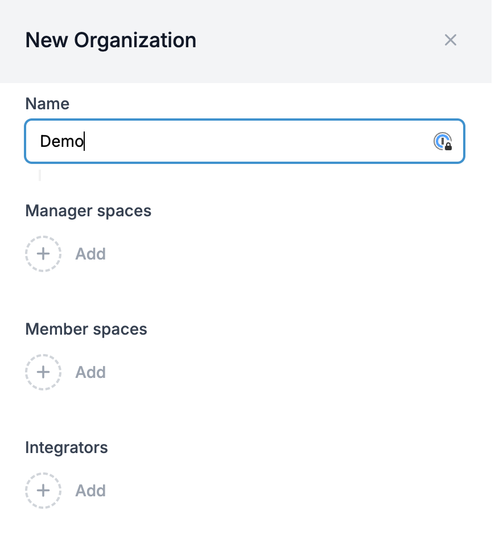Close the New Organization dialog
This screenshot has height=535, width=495.
[450, 40]
